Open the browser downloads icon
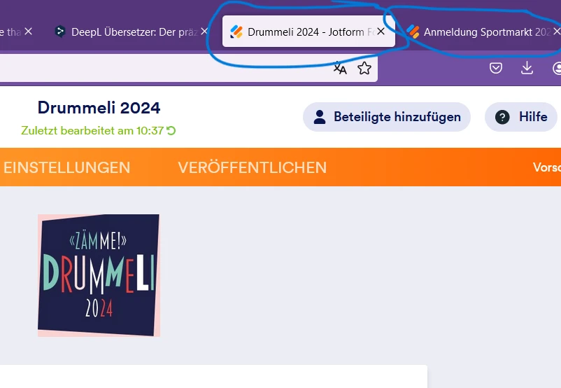Viewport: 561px width, 388px height. (x=527, y=68)
